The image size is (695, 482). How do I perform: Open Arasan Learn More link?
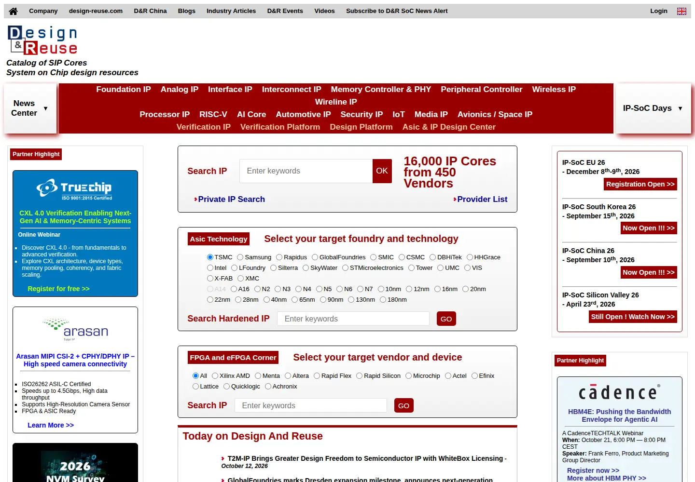(51, 425)
